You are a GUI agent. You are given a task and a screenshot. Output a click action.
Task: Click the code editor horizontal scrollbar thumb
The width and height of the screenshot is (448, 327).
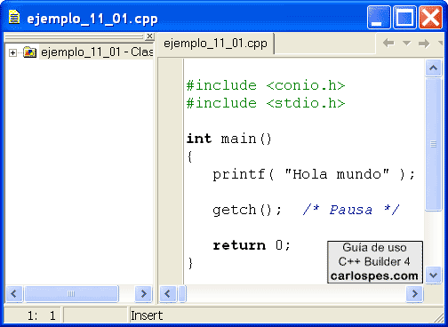click(182, 294)
